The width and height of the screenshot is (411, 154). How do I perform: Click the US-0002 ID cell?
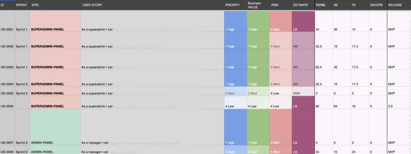(7, 41)
